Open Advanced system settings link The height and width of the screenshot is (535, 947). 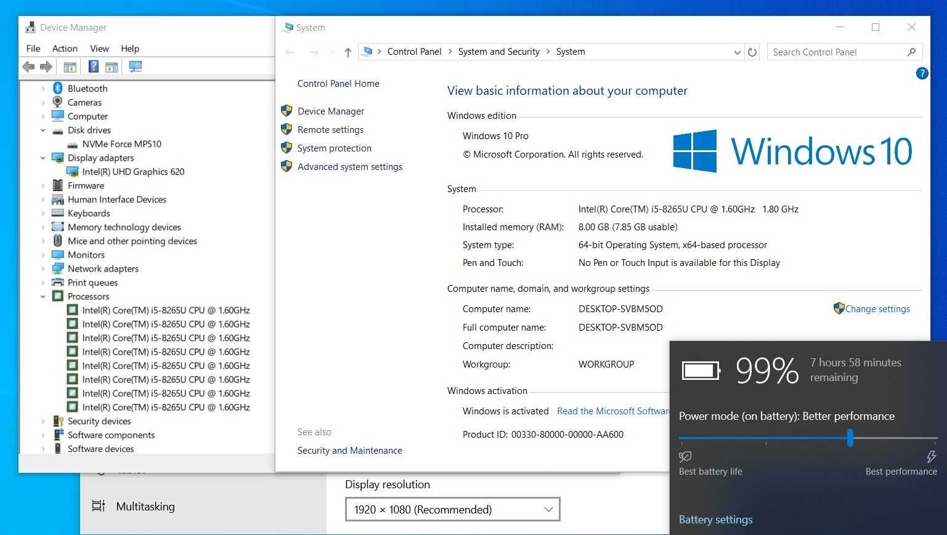coord(350,166)
